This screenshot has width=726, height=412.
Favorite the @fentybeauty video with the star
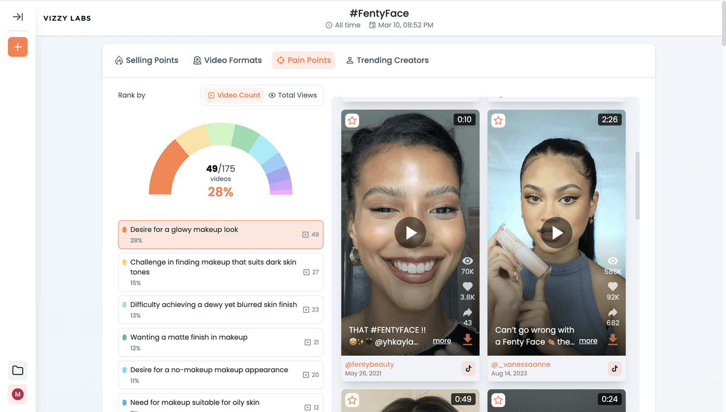[352, 120]
